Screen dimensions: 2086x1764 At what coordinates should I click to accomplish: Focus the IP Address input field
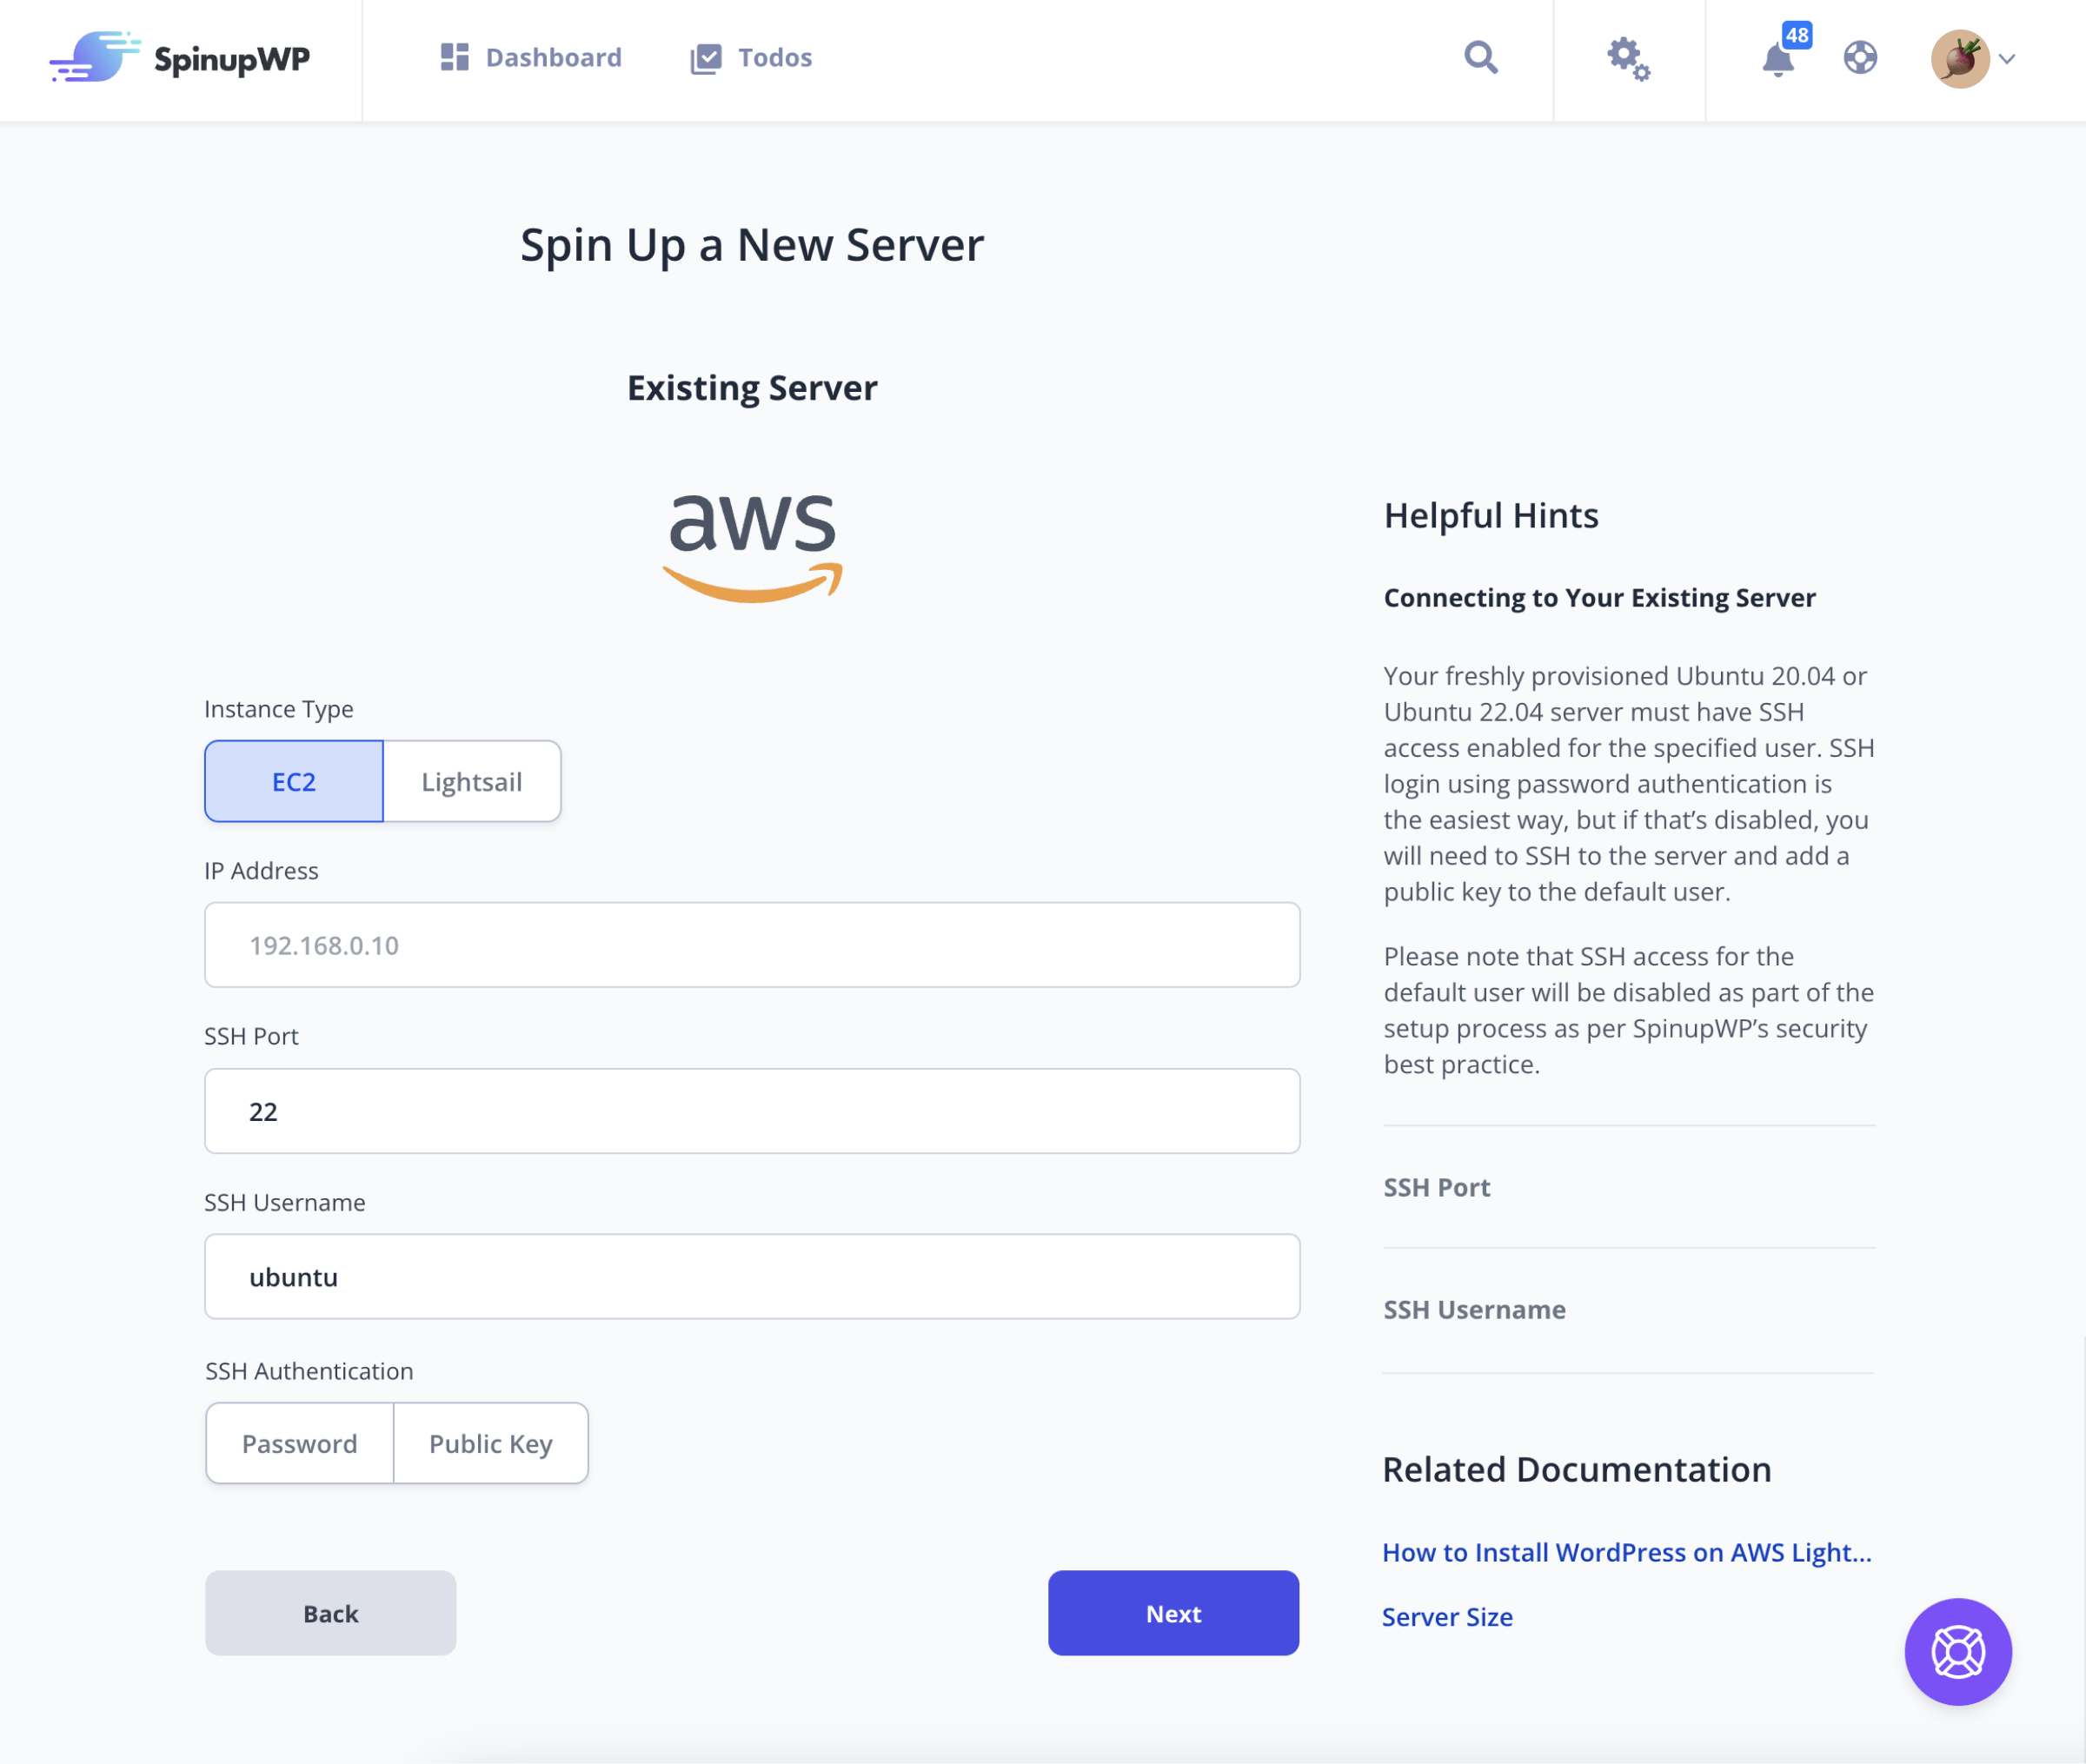click(x=752, y=945)
